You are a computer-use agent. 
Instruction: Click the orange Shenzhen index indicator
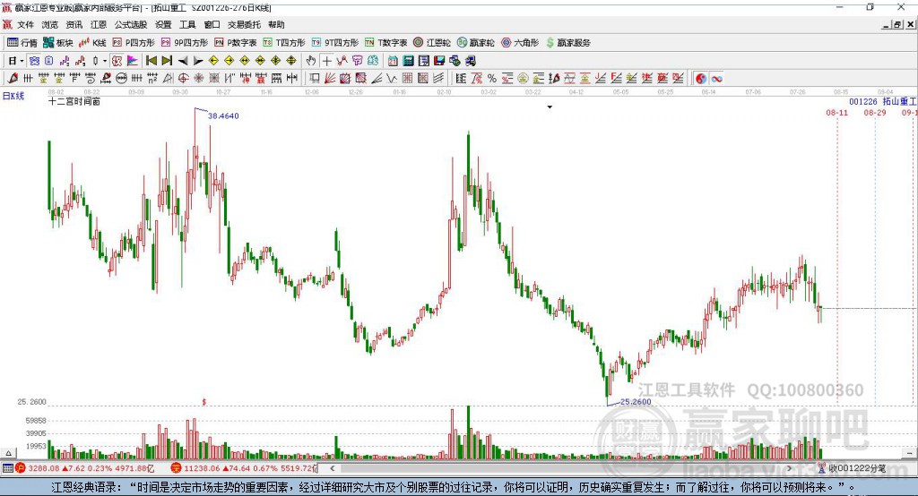coord(176,468)
